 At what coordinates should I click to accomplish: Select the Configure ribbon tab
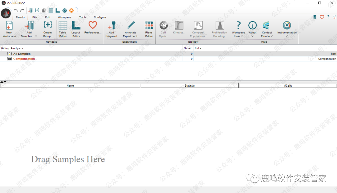click(100, 17)
